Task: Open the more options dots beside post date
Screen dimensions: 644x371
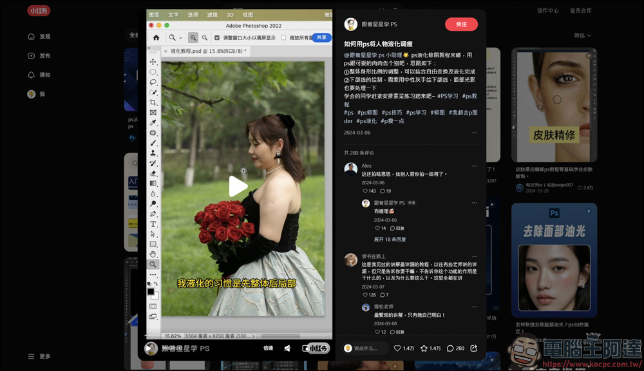Action: coord(474,133)
